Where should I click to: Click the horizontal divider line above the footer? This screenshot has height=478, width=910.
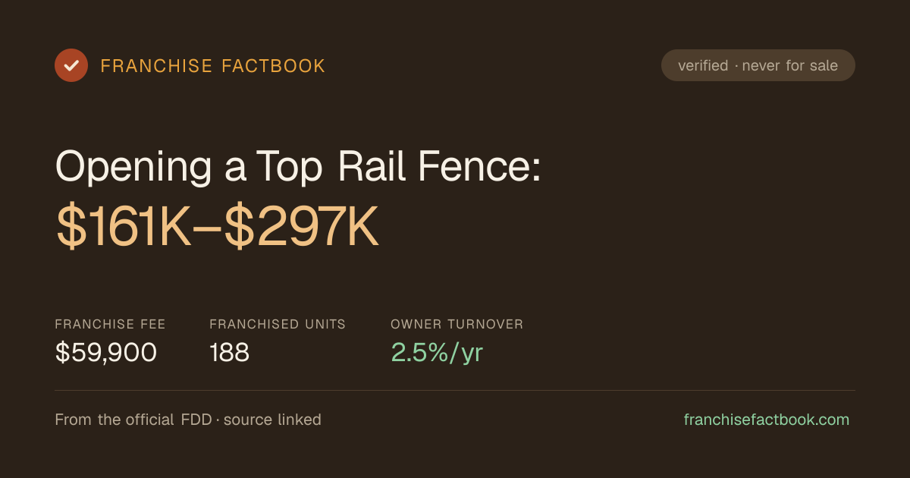click(455, 390)
